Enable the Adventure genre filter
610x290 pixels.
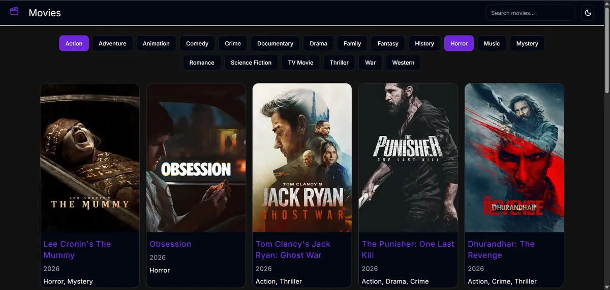click(x=112, y=43)
